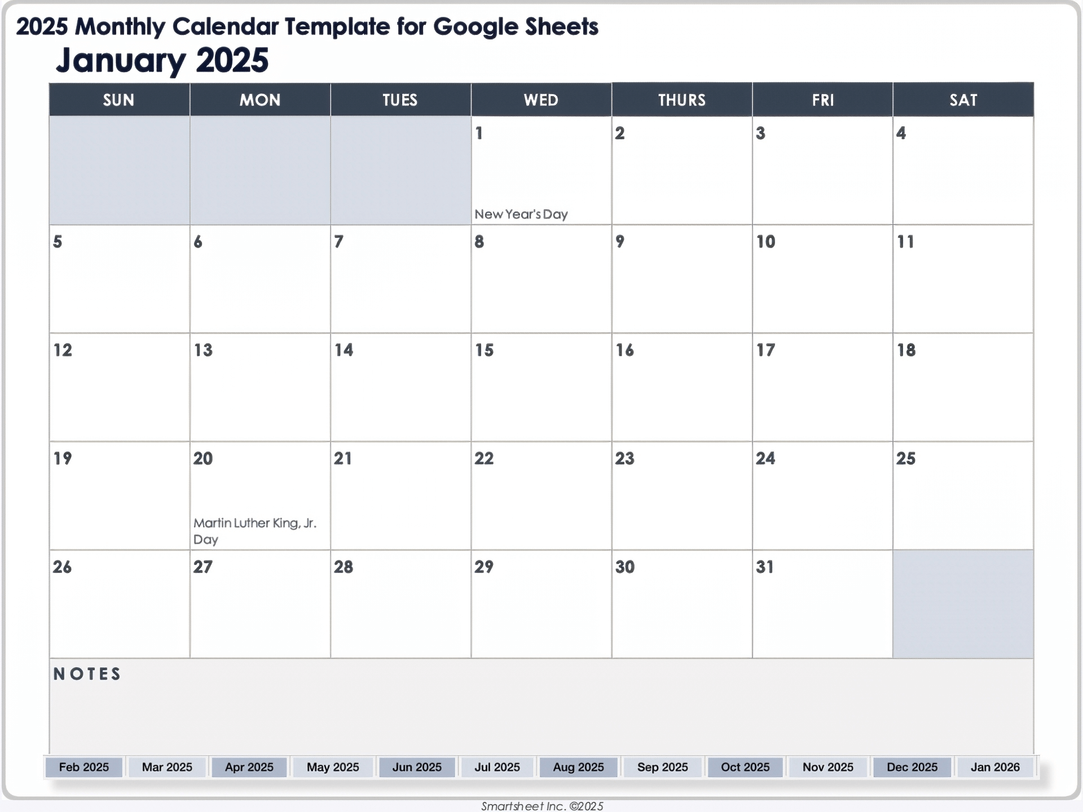1083x812 pixels.
Task: Select the Apr 2025 tab
Action: 249,767
